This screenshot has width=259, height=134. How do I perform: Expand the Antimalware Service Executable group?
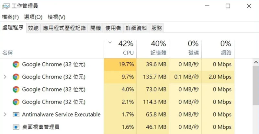(x=5, y=115)
